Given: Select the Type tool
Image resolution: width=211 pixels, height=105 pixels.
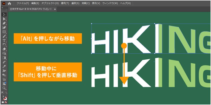Looking at the screenshot, I should (x=4, y=40).
